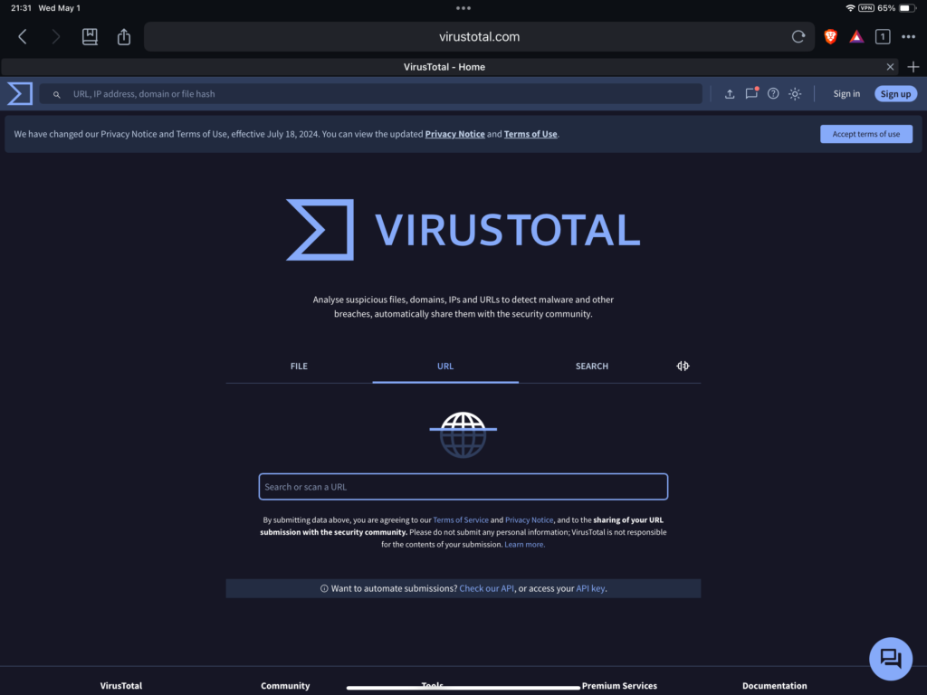927x695 pixels.
Task: Open the browser three-dot menu
Action: [x=909, y=36]
